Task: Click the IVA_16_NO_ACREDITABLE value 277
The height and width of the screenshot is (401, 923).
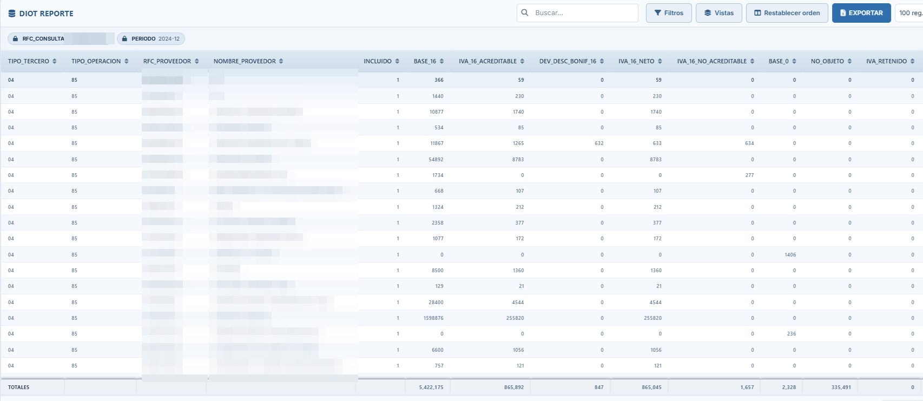Action: (x=749, y=175)
